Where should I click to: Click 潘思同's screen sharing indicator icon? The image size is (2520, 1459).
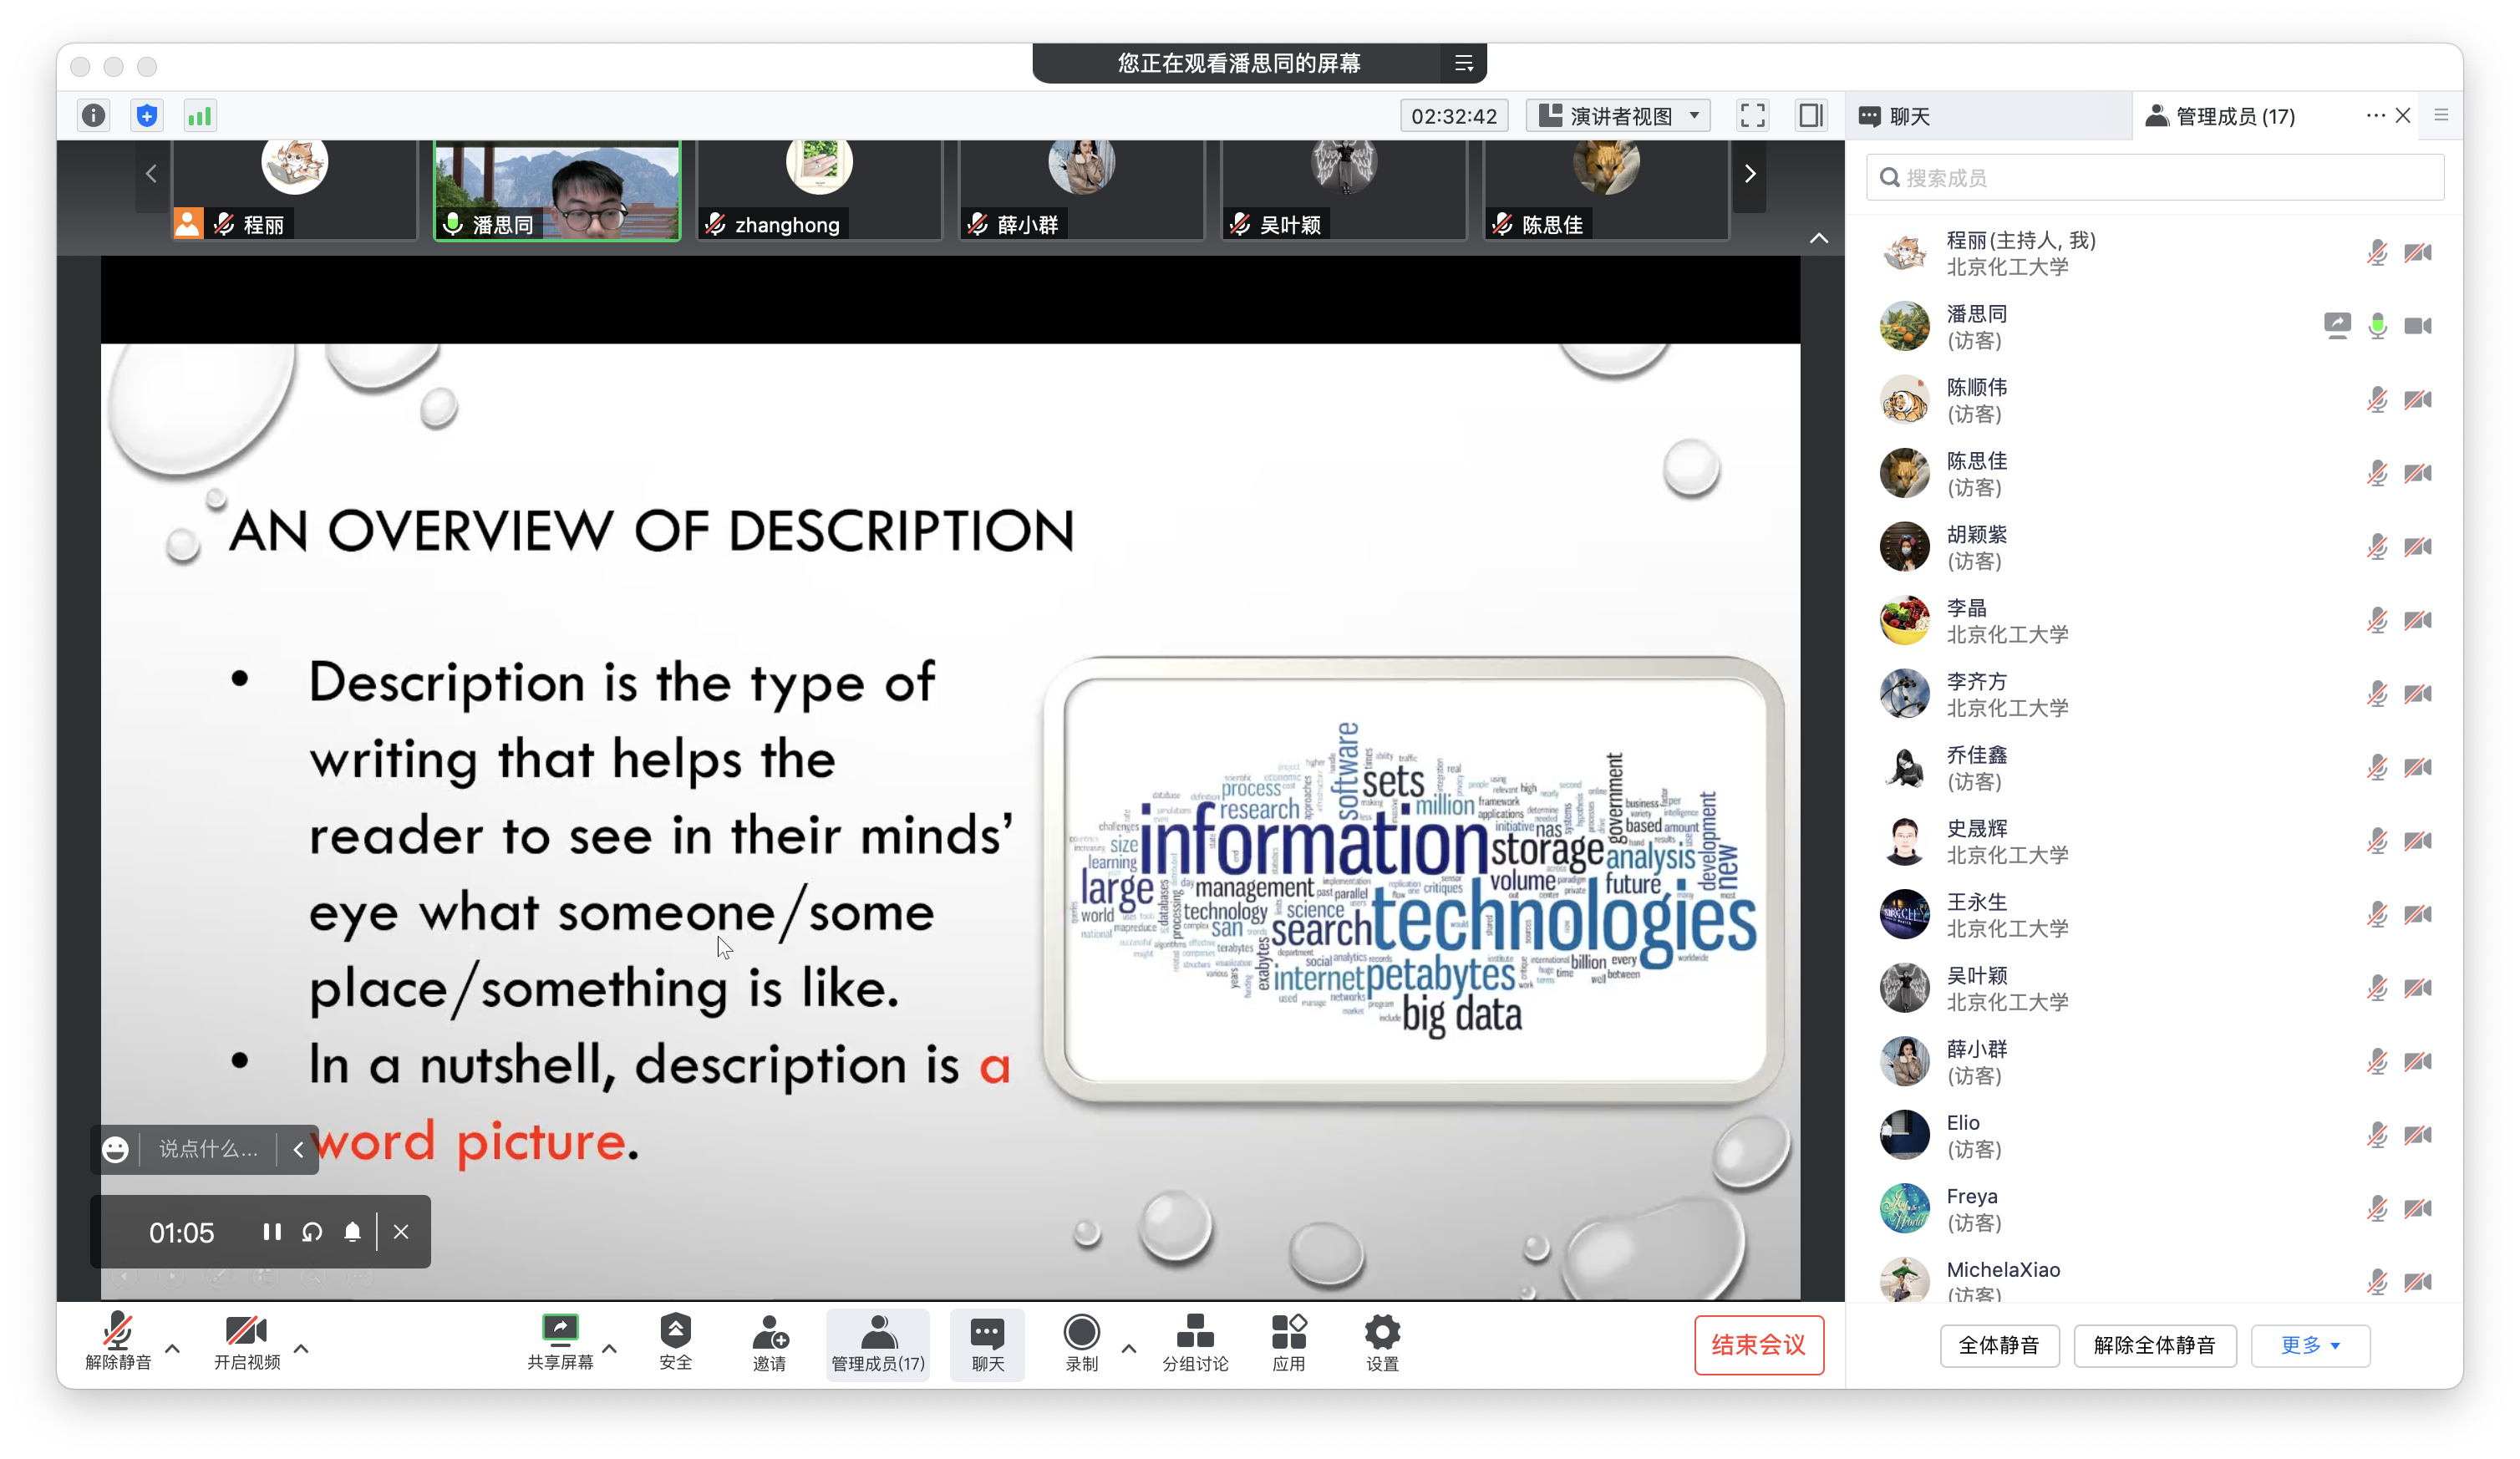[2337, 326]
